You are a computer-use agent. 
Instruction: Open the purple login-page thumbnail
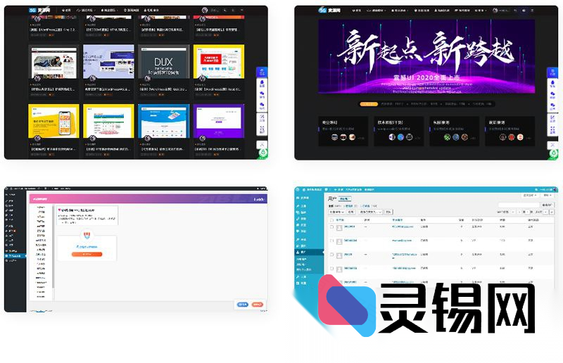point(219,121)
